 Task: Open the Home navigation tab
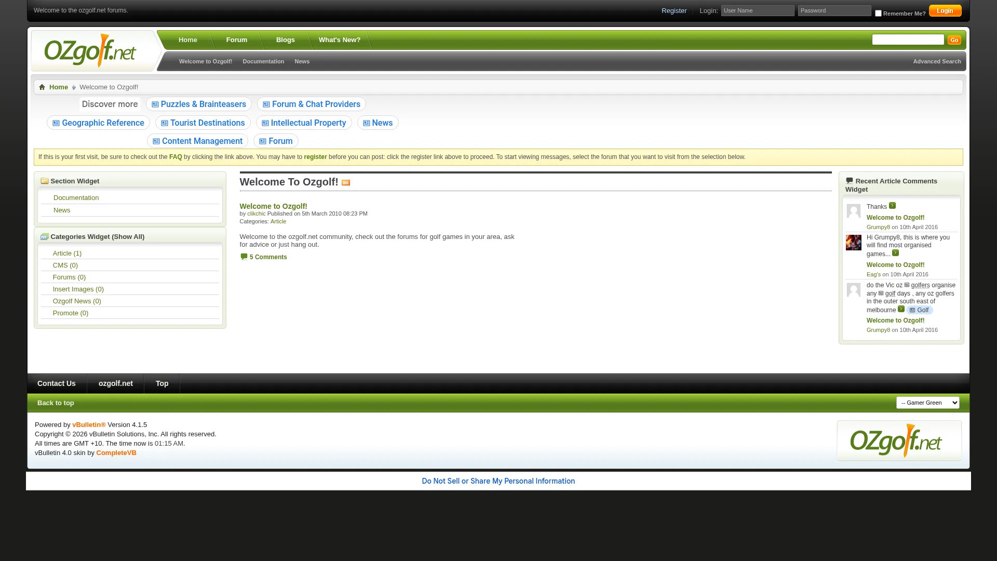187,40
